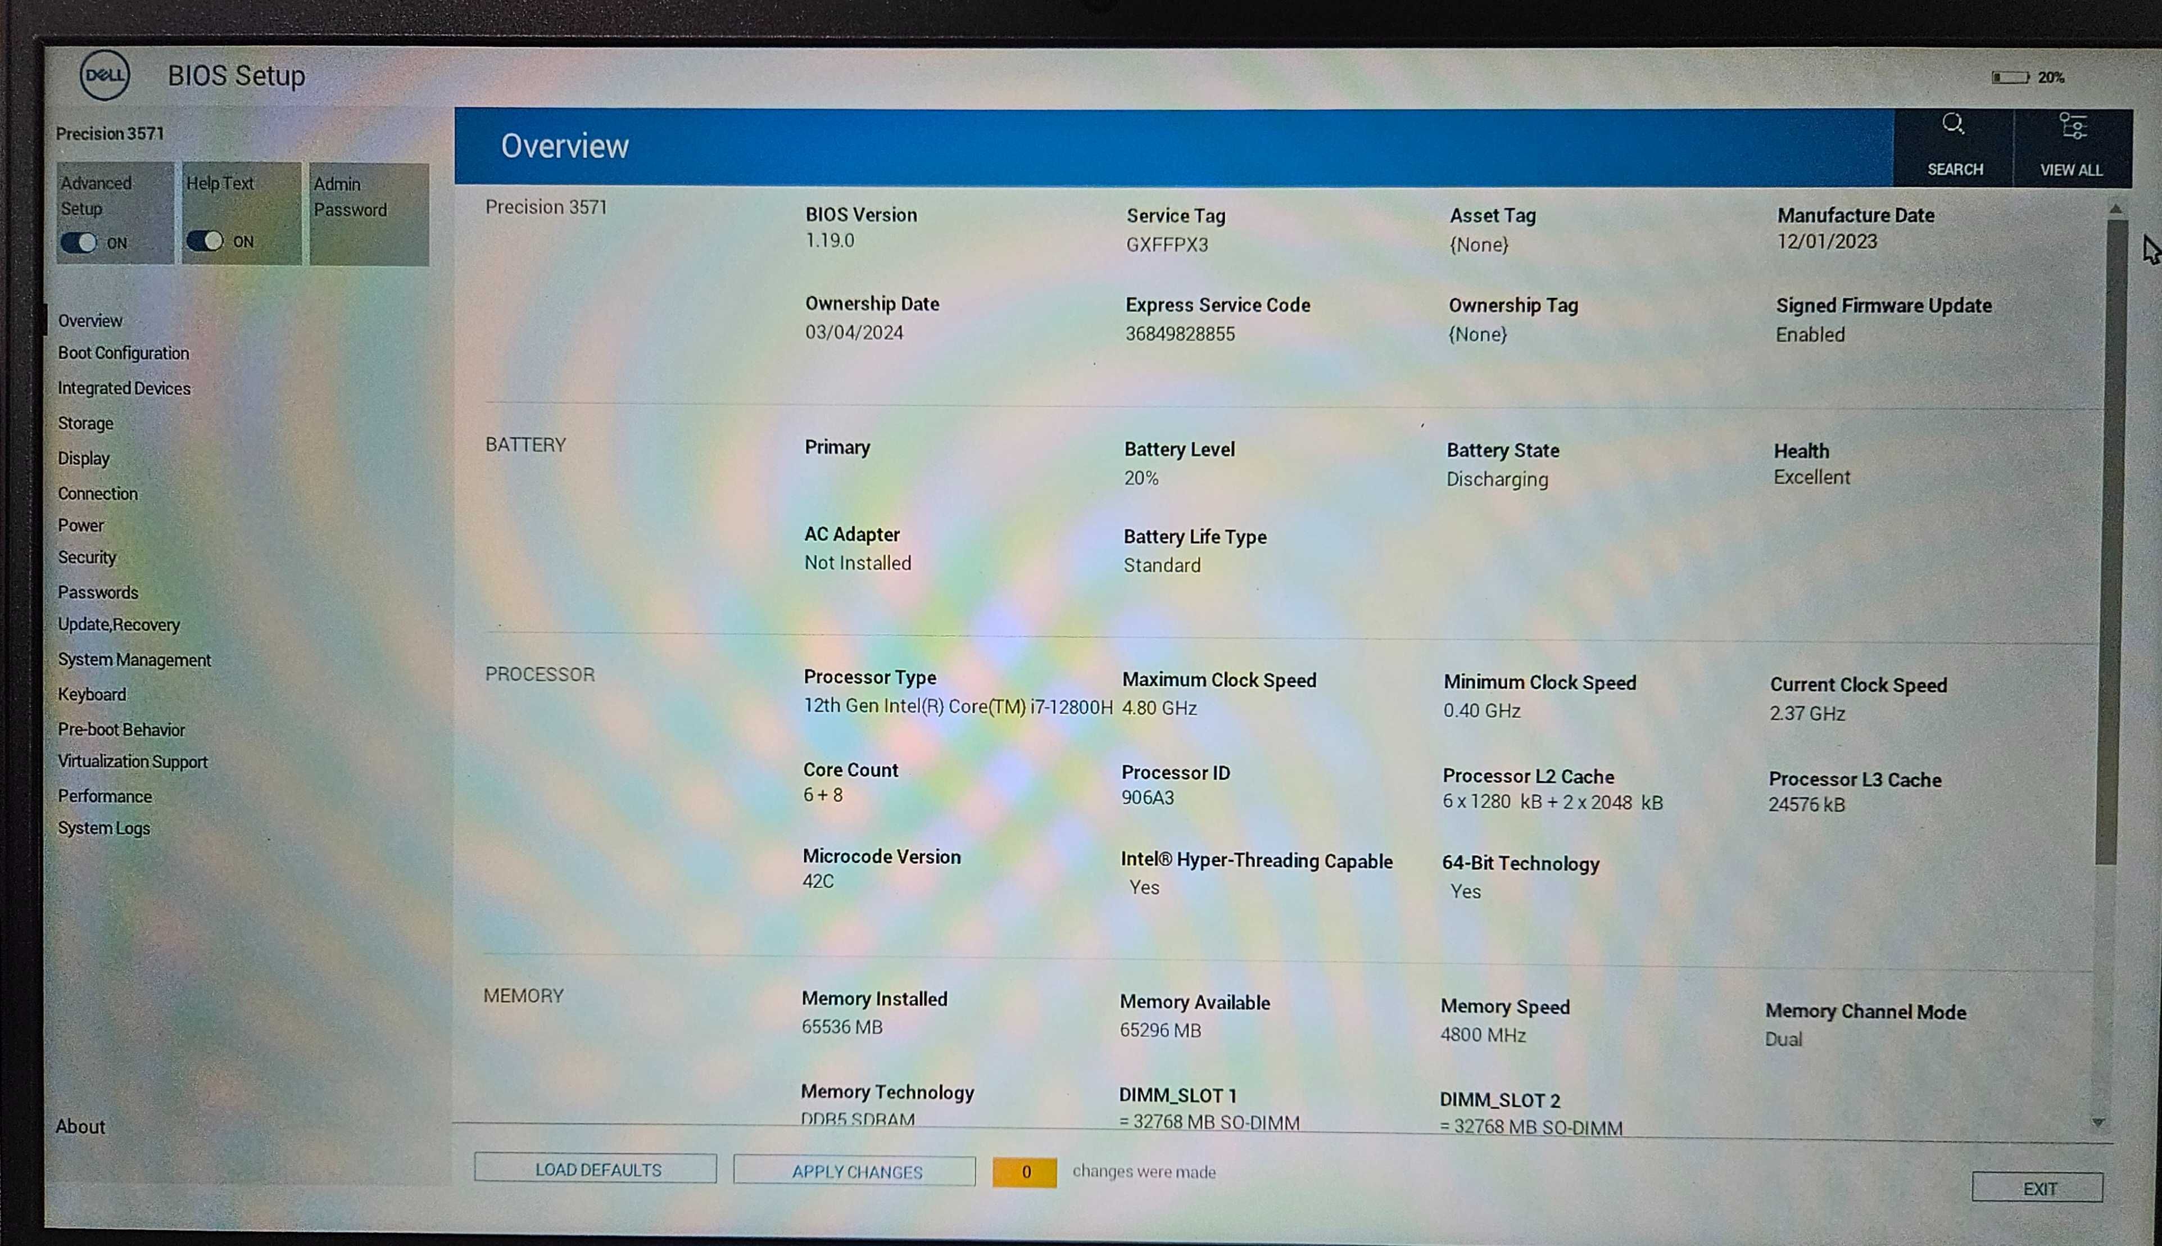Click the LOAD DEFAULTS button
The image size is (2162, 1246).
(x=596, y=1169)
